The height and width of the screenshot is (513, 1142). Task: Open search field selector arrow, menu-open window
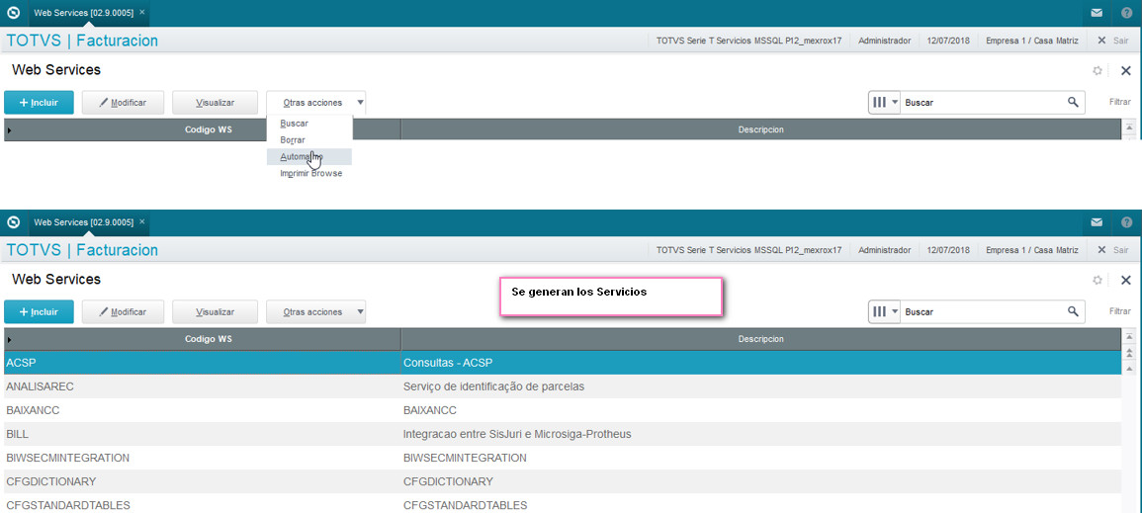click(x=895, y=103)
